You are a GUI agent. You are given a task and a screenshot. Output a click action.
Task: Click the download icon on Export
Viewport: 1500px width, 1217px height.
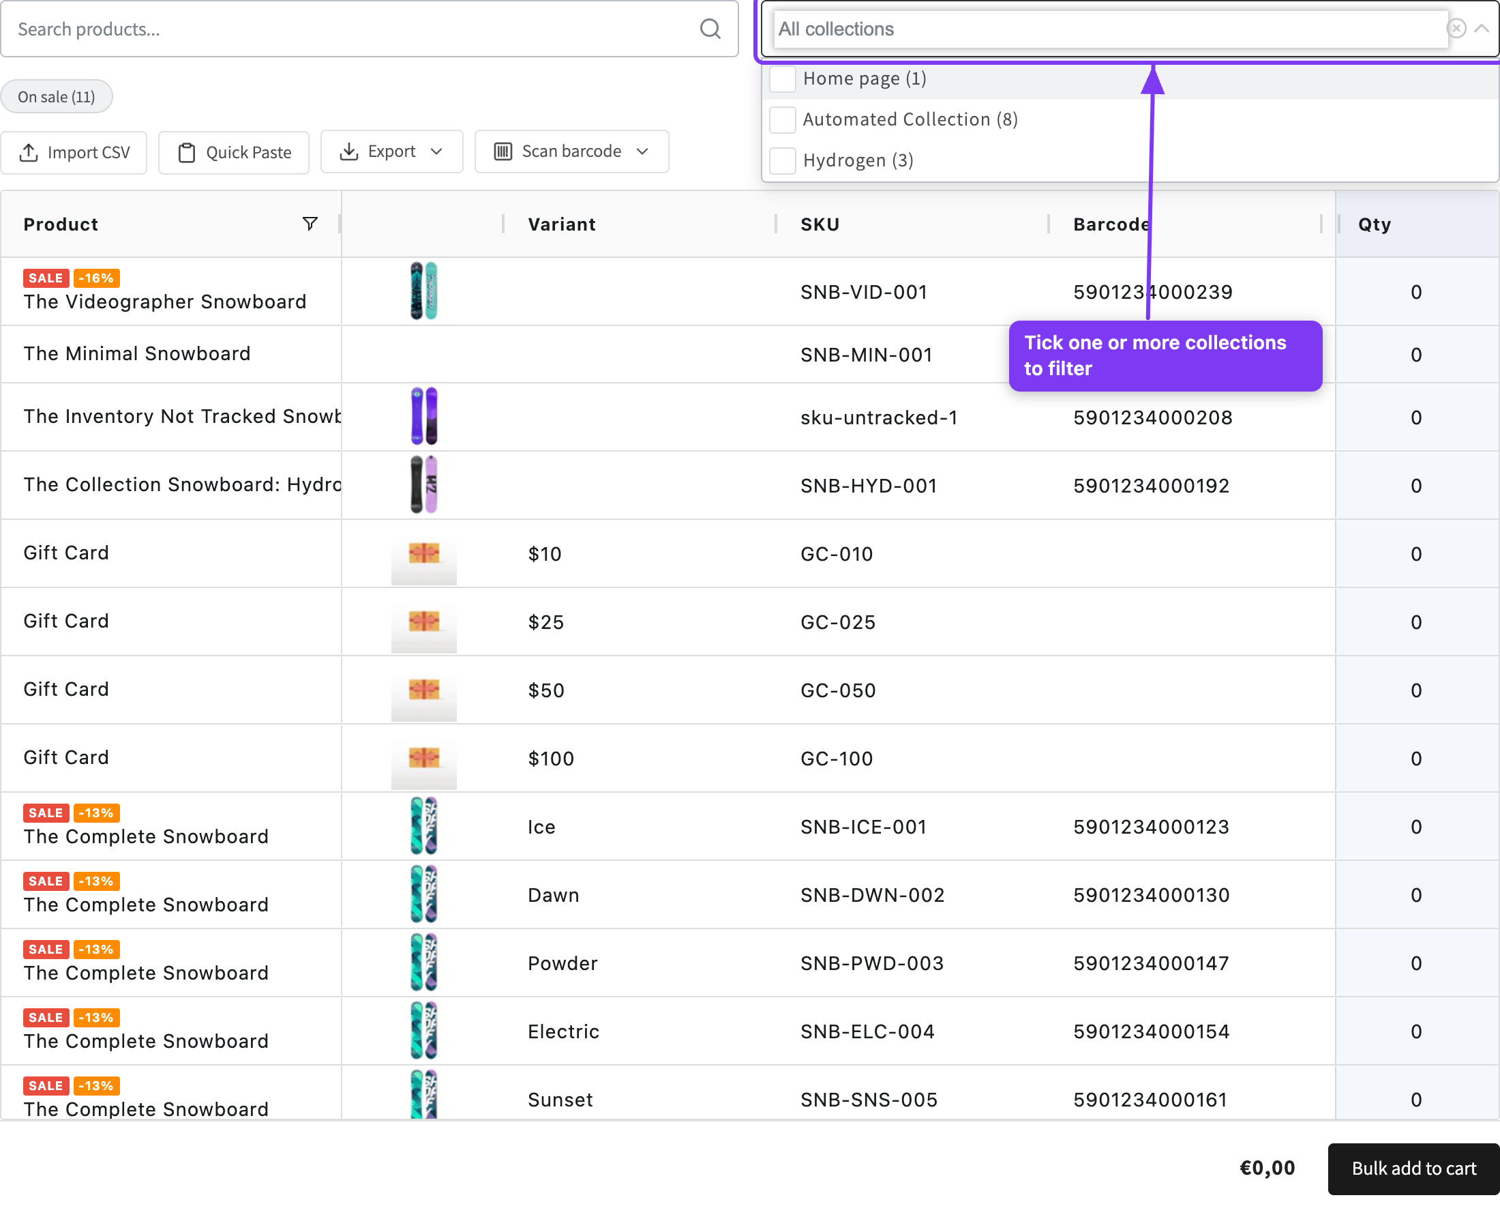pyautogui.click(x=349, y=151)
